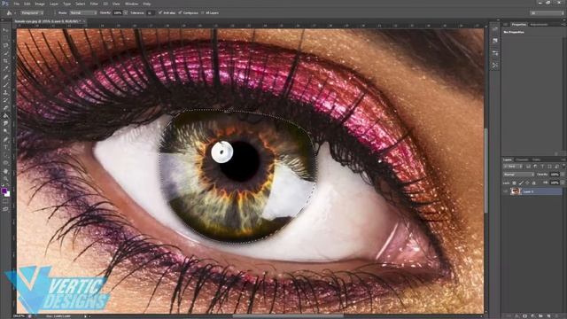Image resolution: width=567 pixels, height=319 pixels.
Task: Select the Zoom tool
Action: [5, 179]
